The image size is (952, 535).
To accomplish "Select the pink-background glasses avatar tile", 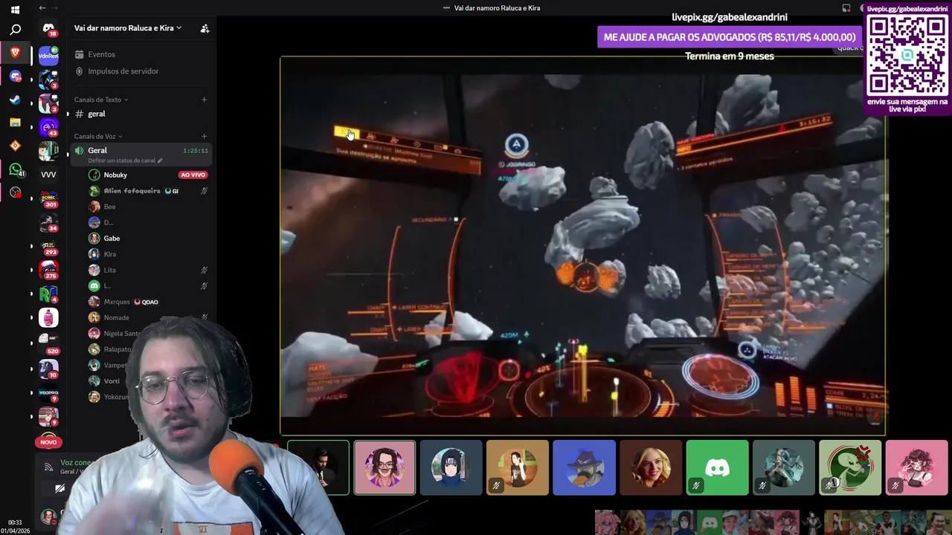I will coord(385,467).
